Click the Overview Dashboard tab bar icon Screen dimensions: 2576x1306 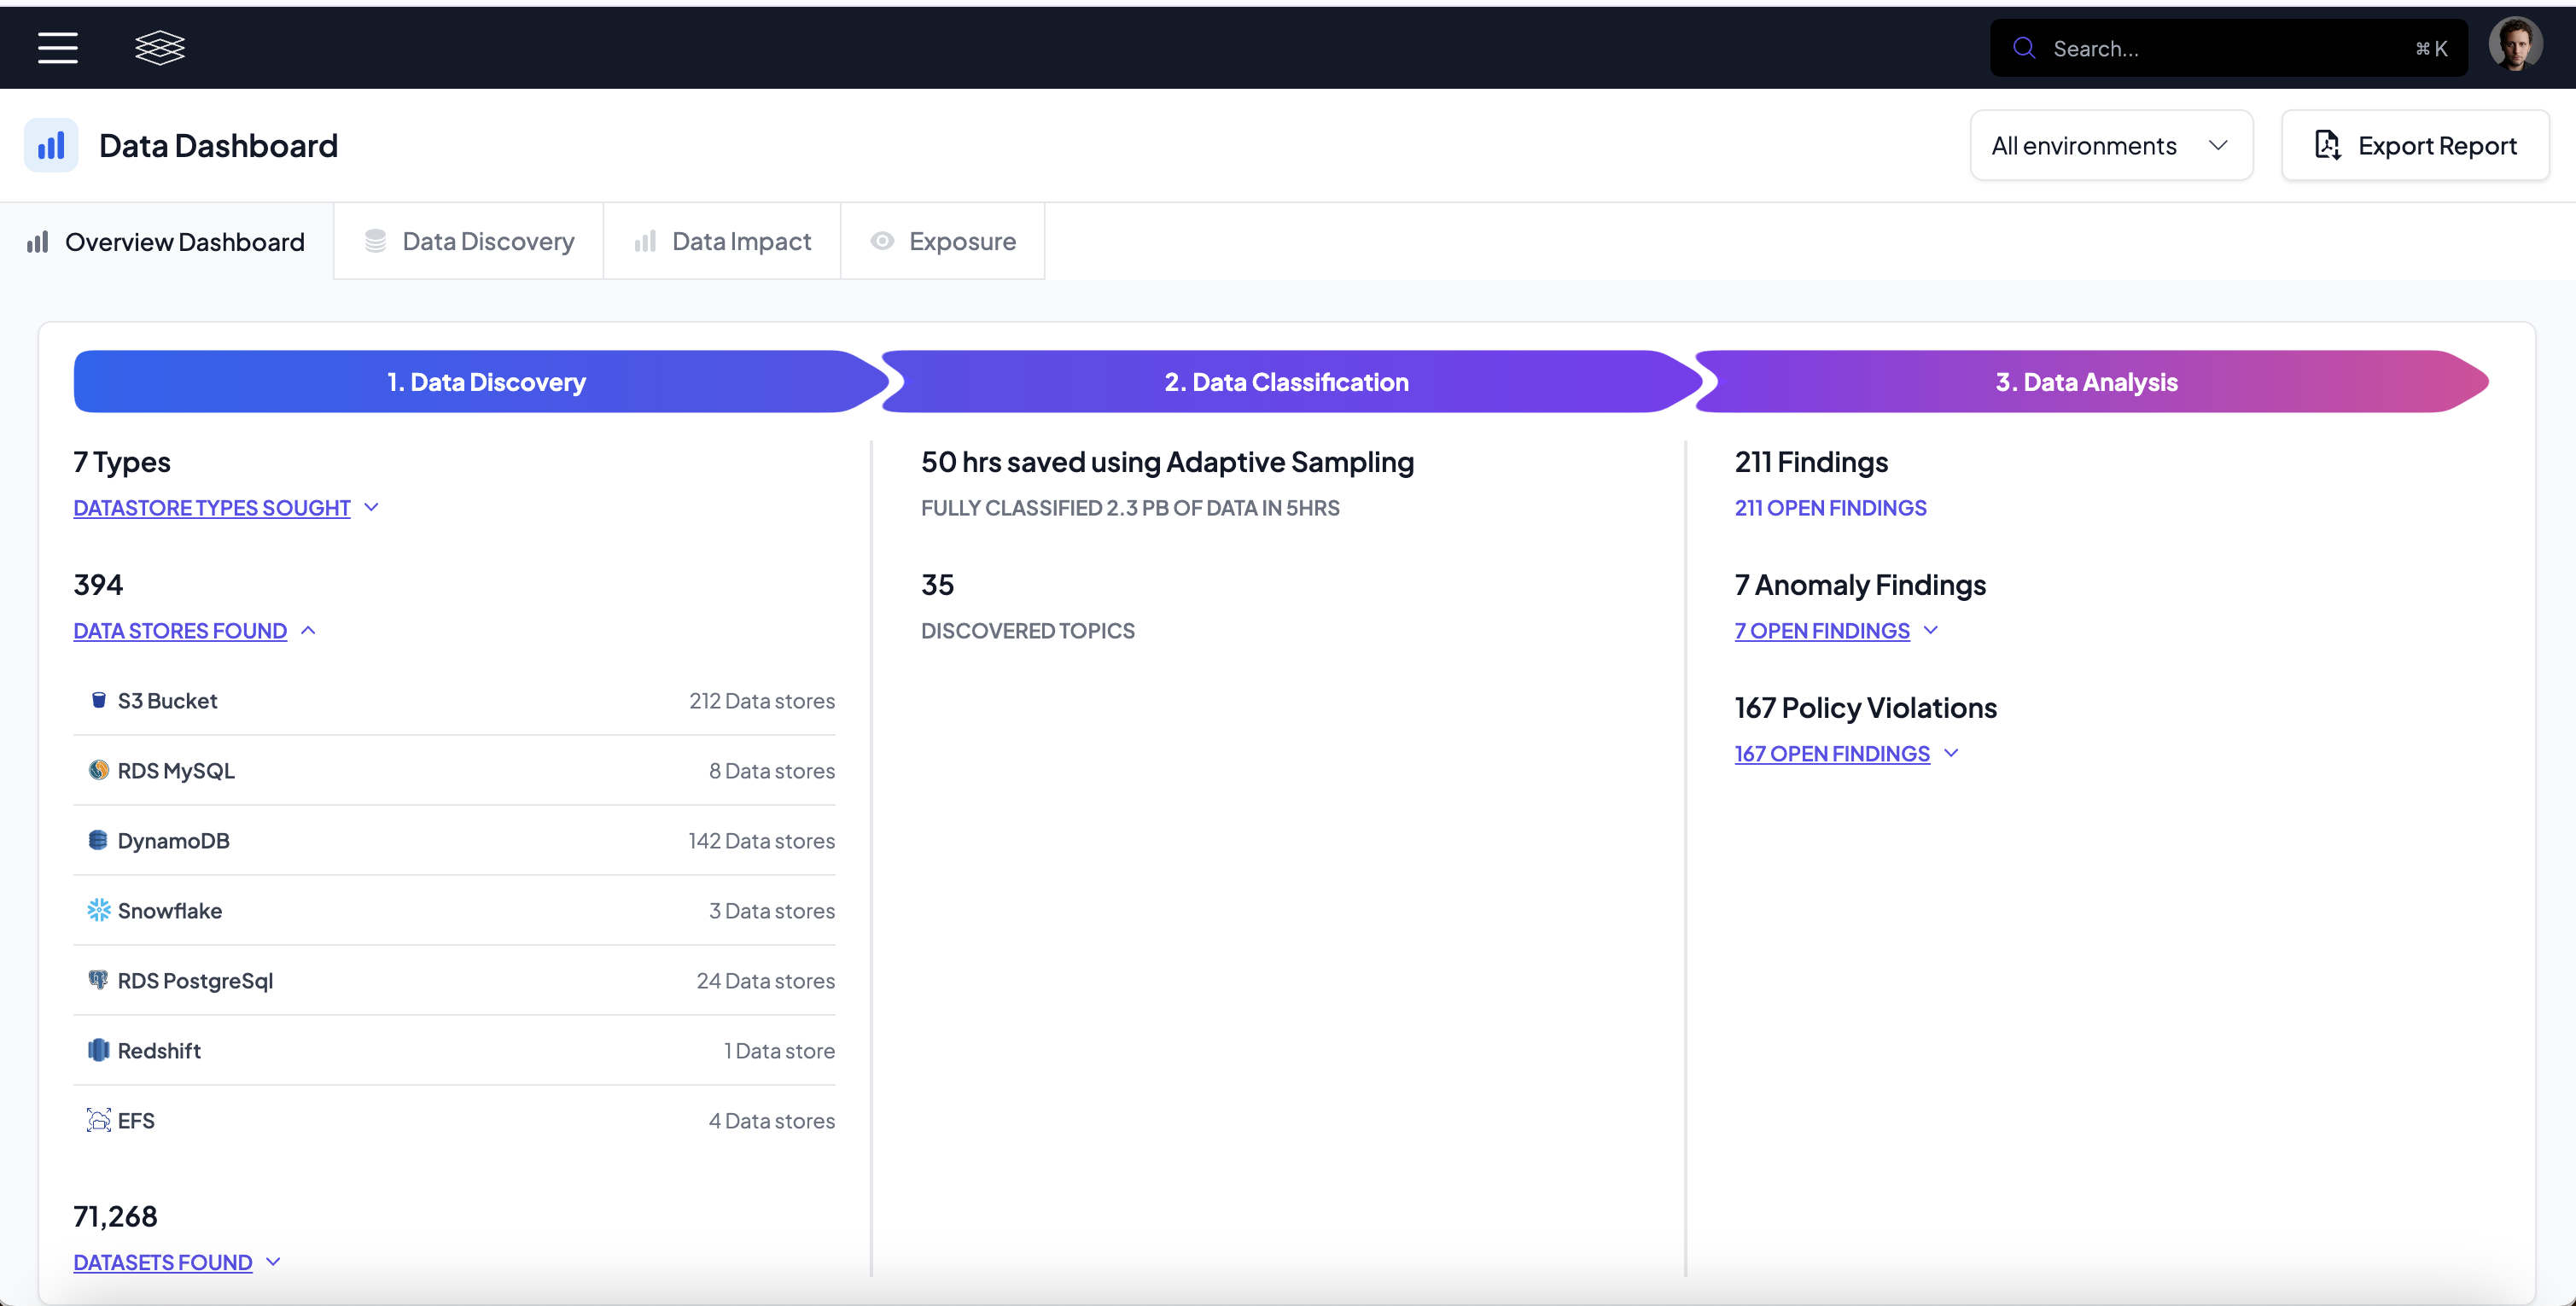pos(38,242)
